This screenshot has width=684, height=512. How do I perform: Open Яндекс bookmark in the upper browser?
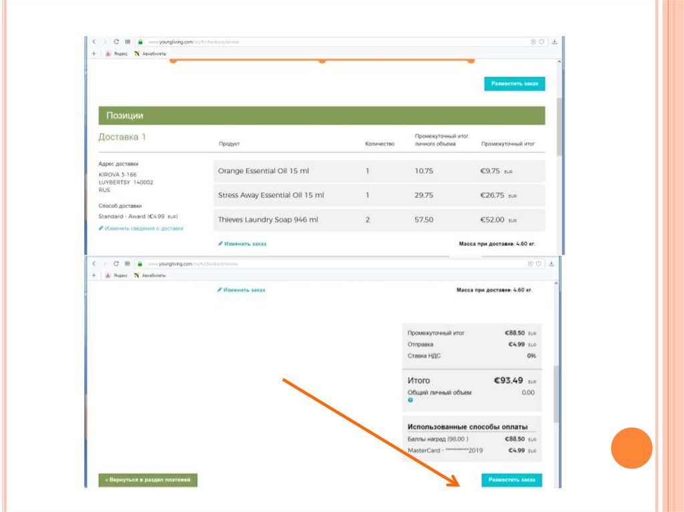(x=117, y=53)
